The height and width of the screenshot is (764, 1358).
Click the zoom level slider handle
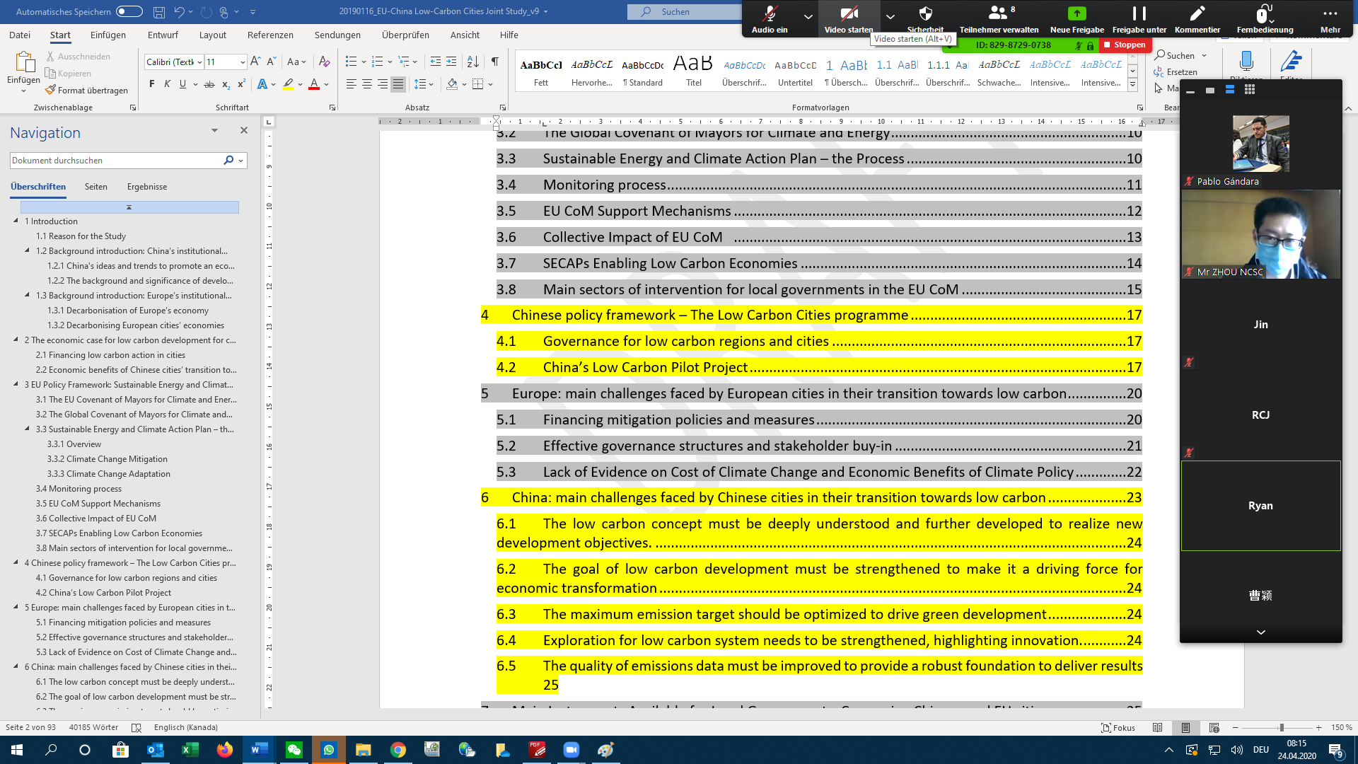pos(1281,727)
